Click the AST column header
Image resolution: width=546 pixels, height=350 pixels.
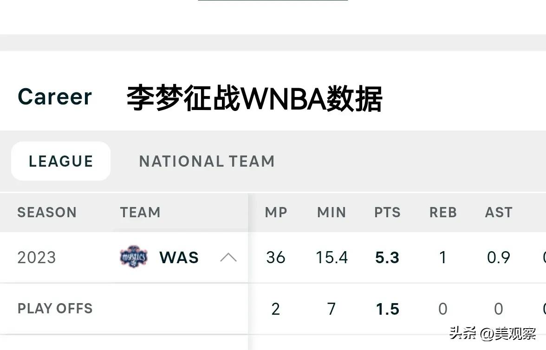[x=499, y=212]
